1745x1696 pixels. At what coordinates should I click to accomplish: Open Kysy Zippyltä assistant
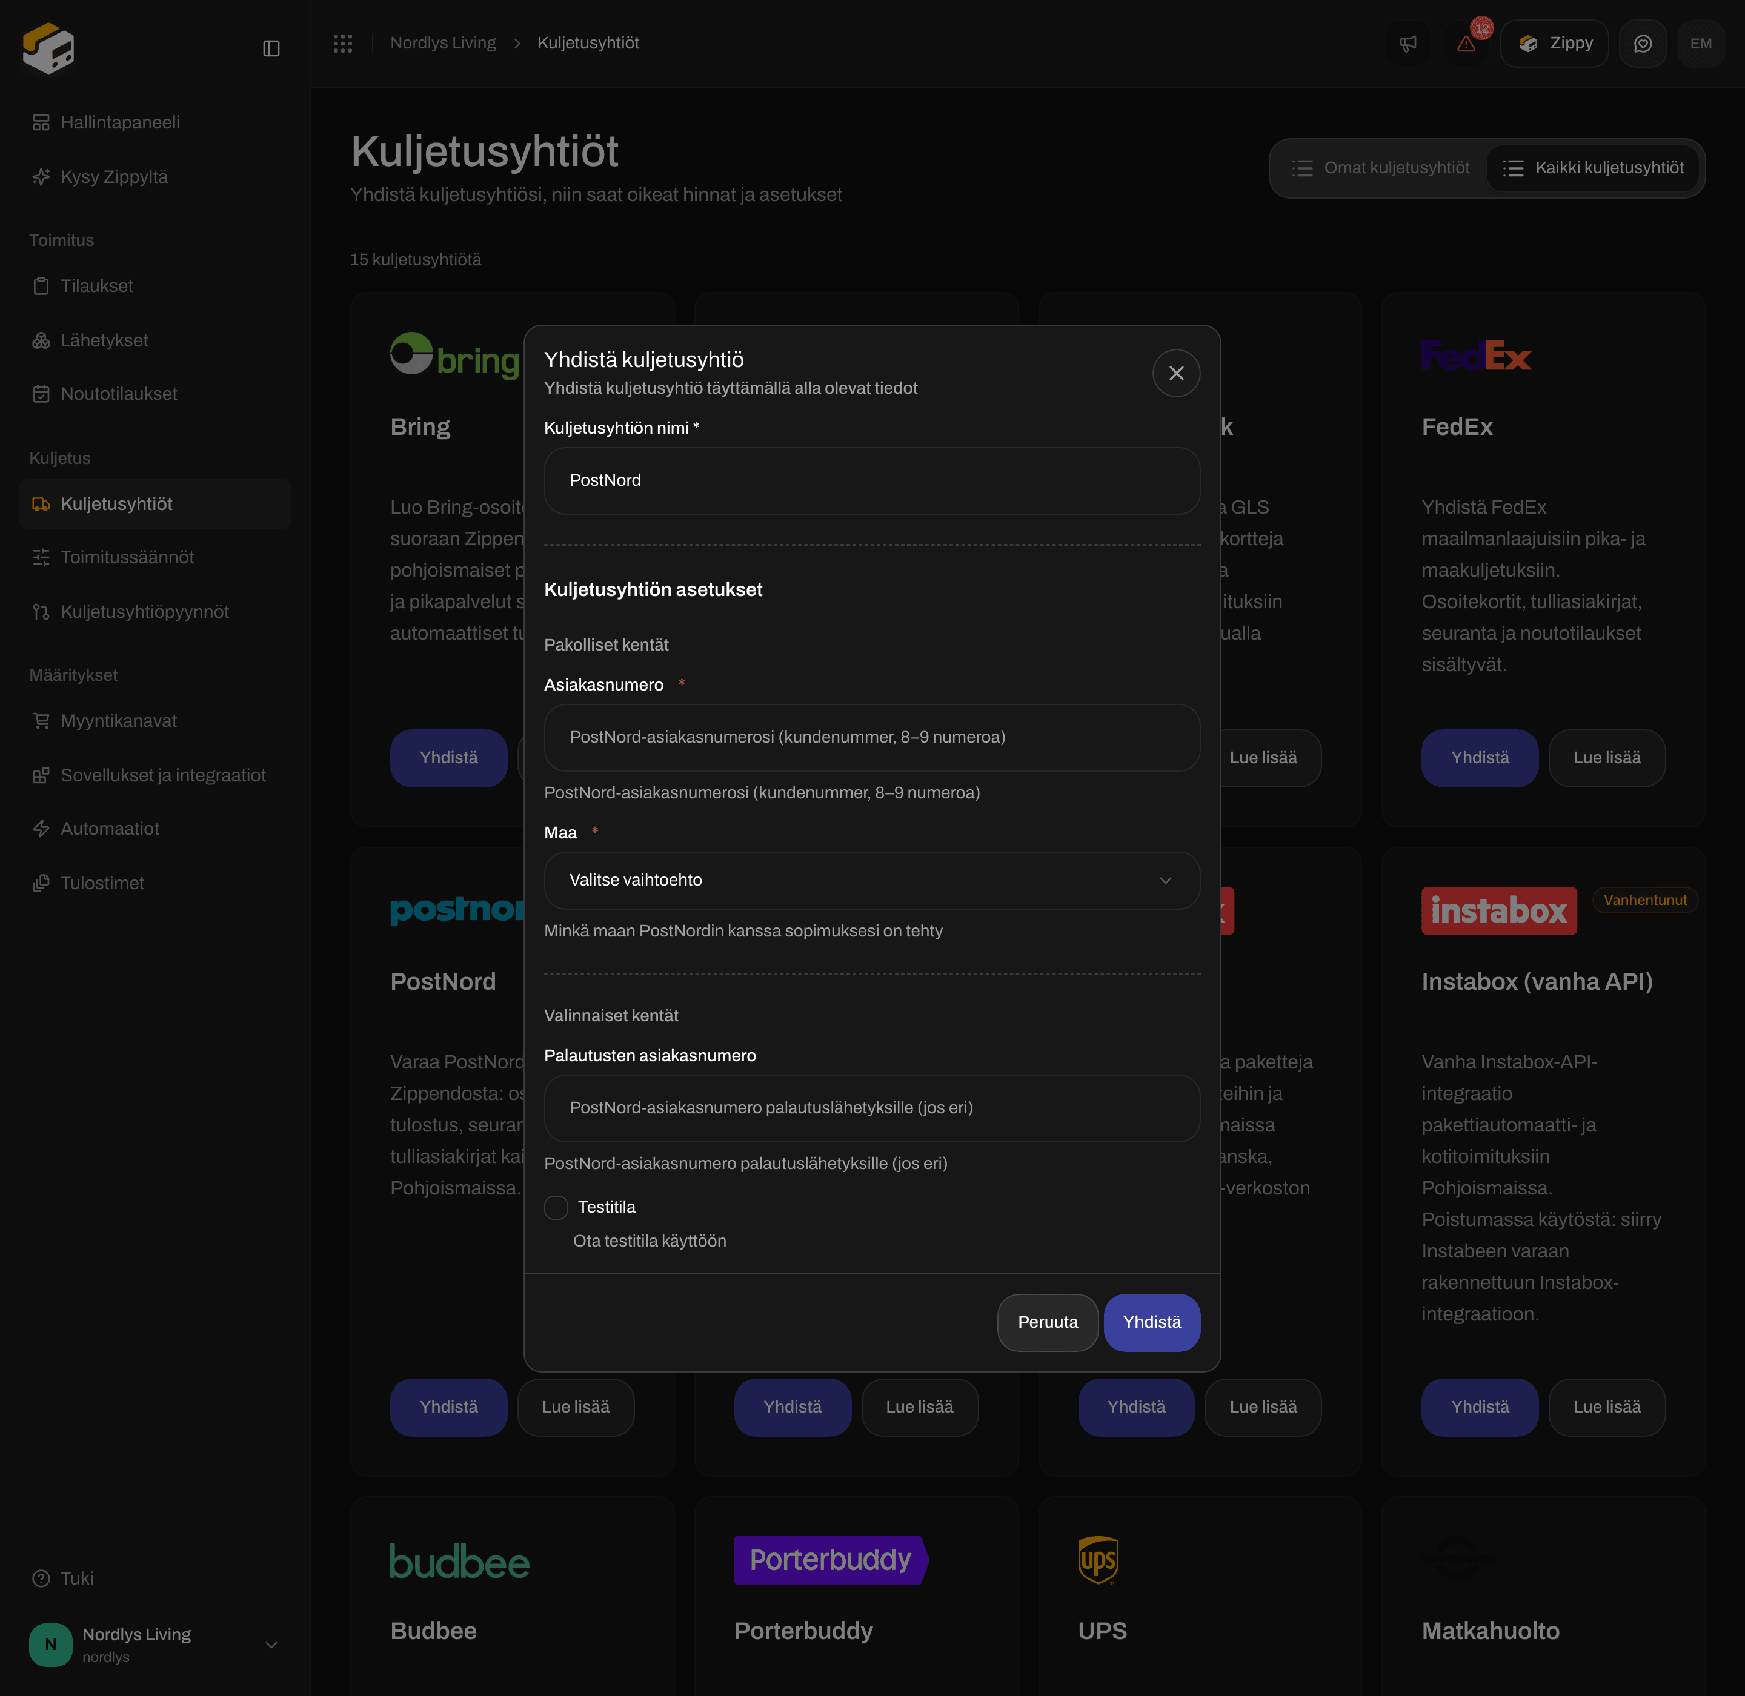coord(155,176)
